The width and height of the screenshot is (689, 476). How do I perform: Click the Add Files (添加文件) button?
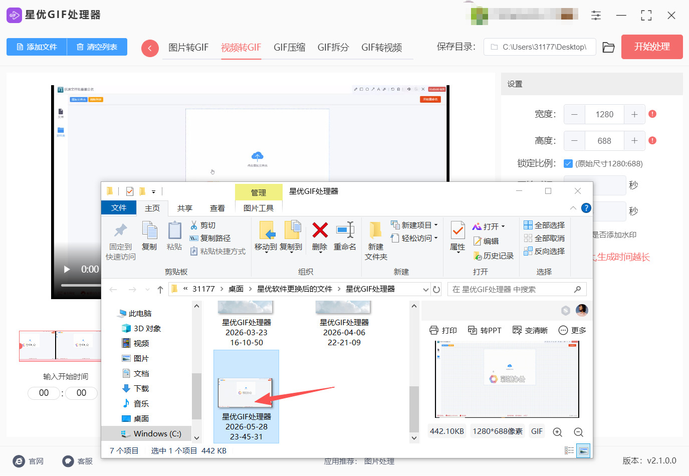(x=37, y=47)
